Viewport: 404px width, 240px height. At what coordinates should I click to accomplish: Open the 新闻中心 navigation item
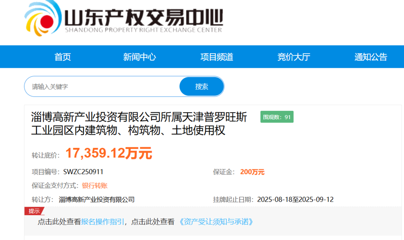(140, 57)
